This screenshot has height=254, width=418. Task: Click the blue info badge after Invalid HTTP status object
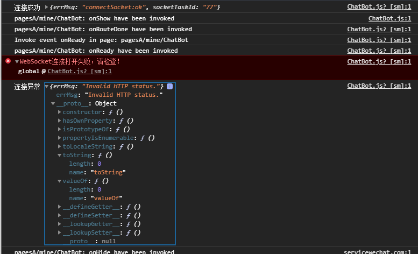(x=169, y=86)
